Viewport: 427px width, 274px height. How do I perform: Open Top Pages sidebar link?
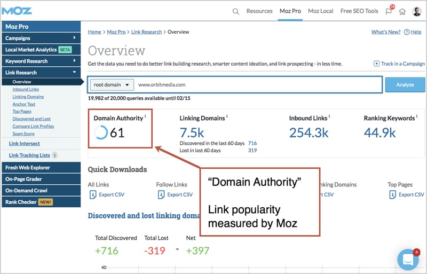click(22, 111)
